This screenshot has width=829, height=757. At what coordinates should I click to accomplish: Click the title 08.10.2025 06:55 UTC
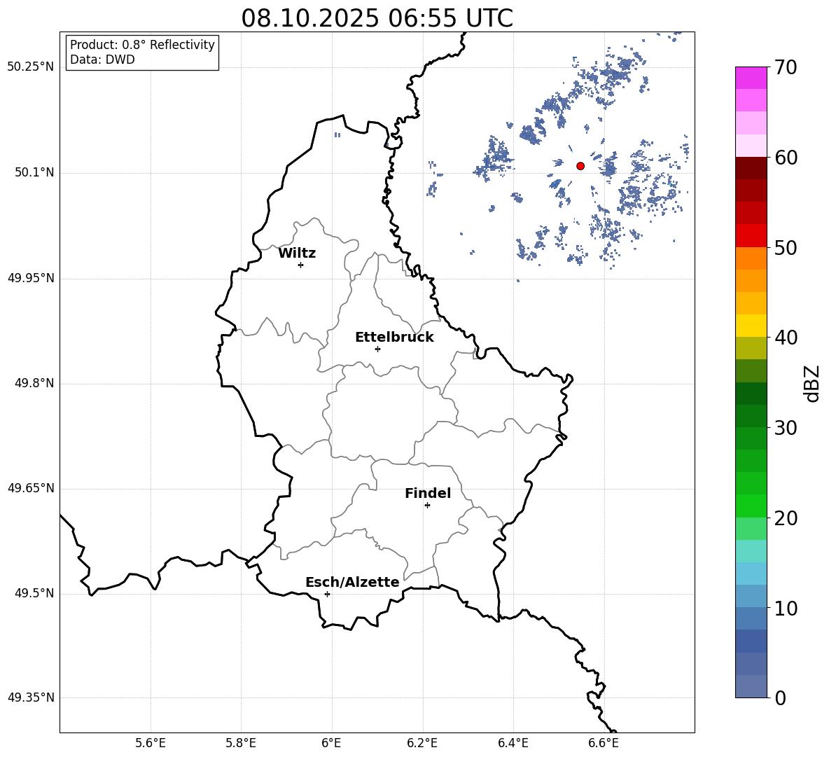click(377, 18)
